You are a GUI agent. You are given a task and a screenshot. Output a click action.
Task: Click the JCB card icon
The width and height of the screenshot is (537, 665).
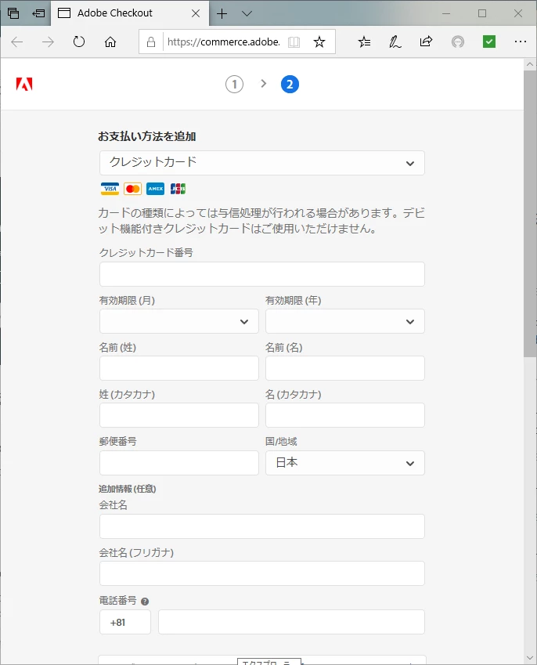[x=178, y=189]
